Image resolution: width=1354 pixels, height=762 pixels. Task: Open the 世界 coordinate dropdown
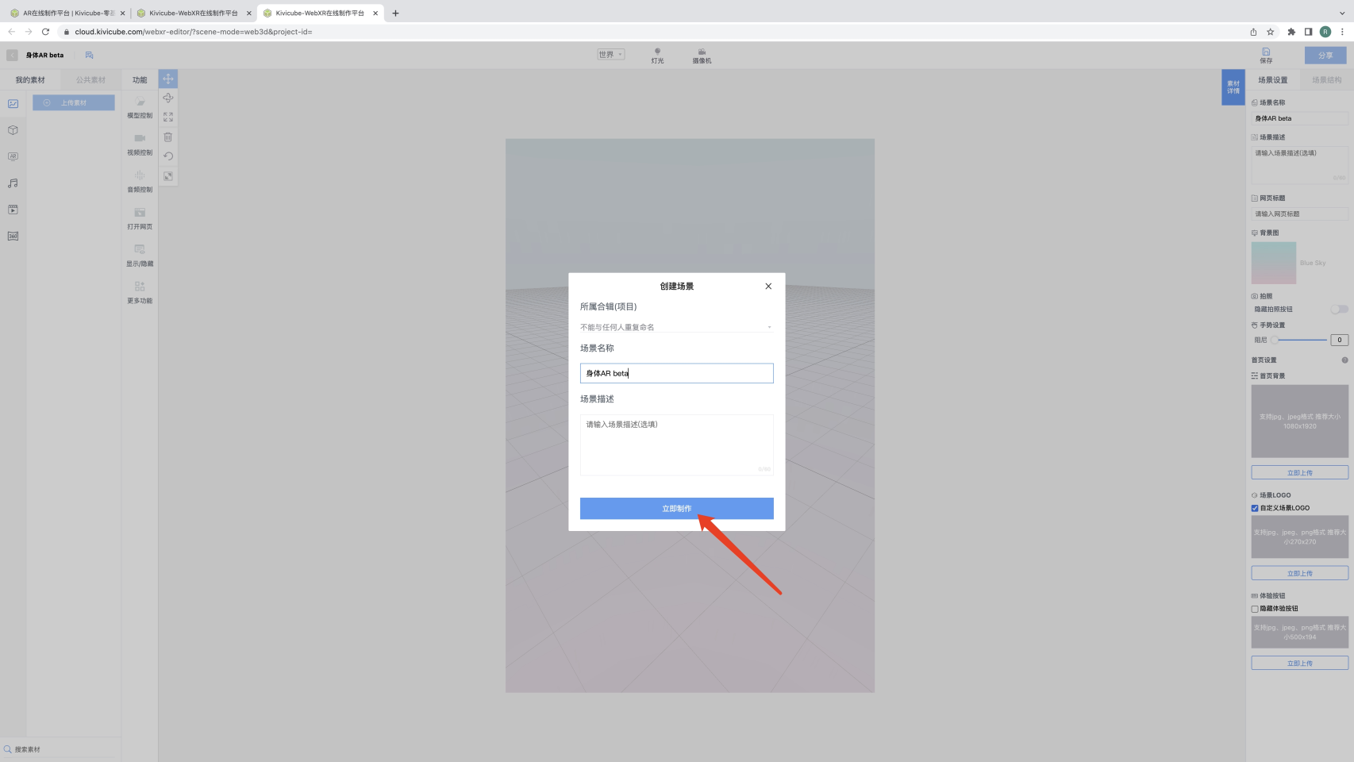point(610,55)
